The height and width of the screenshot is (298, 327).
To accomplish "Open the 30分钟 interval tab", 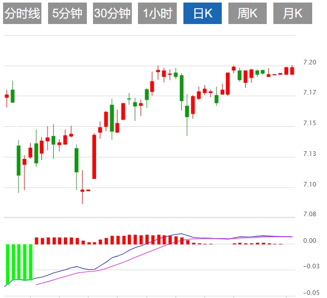I will click(112, 14).
